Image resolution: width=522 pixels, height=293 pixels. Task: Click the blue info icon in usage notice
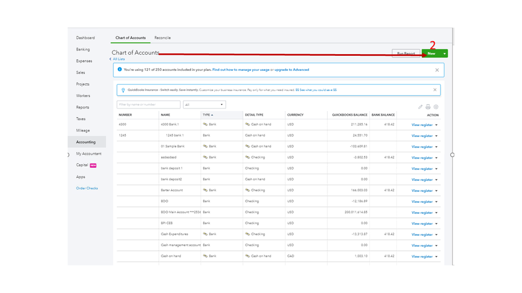pyautogui.click(x=120, y=69)
